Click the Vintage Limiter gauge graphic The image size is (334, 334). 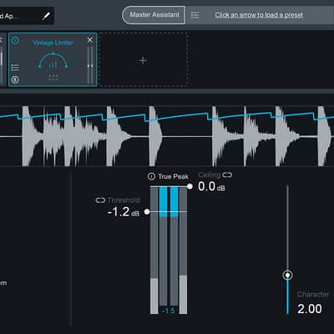(53, 61)
